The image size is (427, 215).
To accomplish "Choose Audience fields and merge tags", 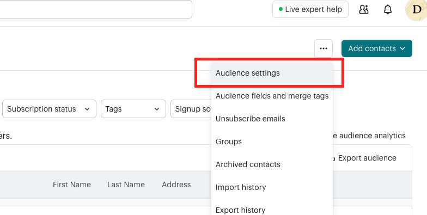I will tap(272, 96).
